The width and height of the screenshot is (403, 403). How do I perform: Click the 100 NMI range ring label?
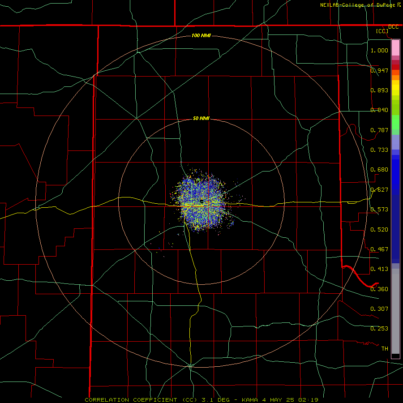tap(201, 35)
